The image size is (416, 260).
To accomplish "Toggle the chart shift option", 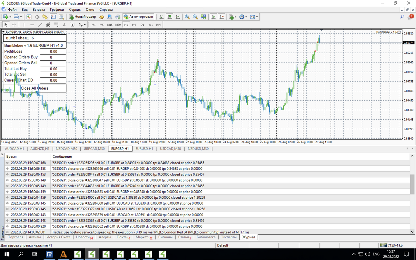I will coord(222,17).
